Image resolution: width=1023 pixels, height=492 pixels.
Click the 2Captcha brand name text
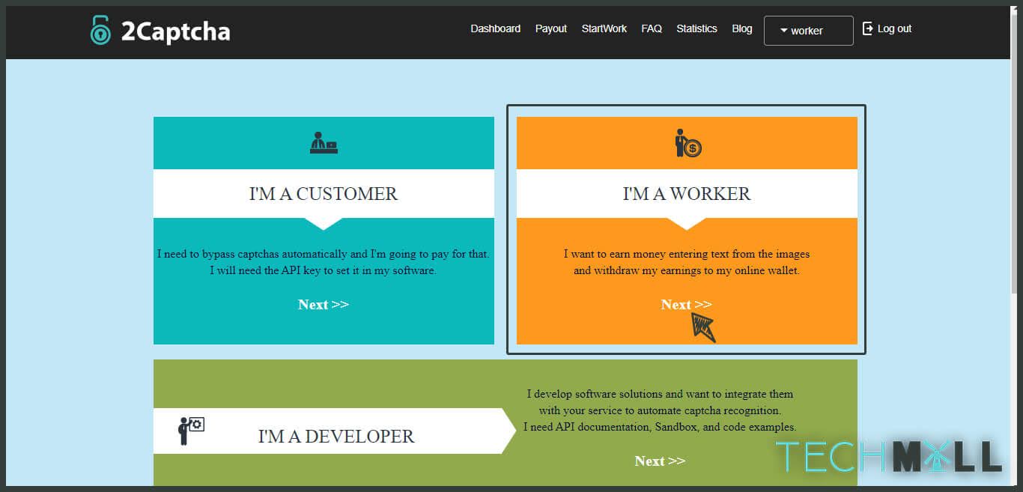175,31
